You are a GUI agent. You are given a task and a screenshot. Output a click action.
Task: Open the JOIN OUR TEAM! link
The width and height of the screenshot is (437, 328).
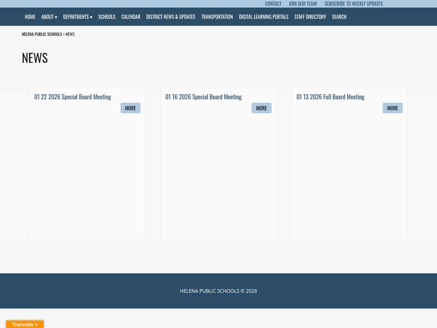point(303,4)
